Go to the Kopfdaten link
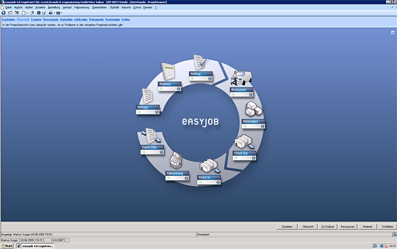This screenshot has width=397, height=249. (x=9, y=19)
